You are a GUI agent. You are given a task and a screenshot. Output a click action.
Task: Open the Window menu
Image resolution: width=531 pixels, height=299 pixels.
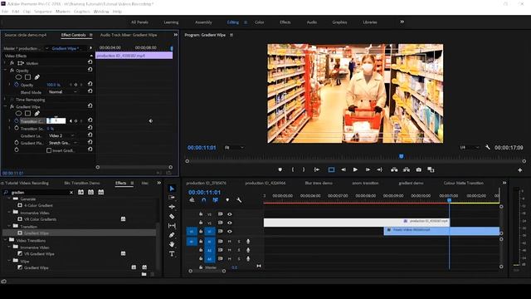[101, 11]
